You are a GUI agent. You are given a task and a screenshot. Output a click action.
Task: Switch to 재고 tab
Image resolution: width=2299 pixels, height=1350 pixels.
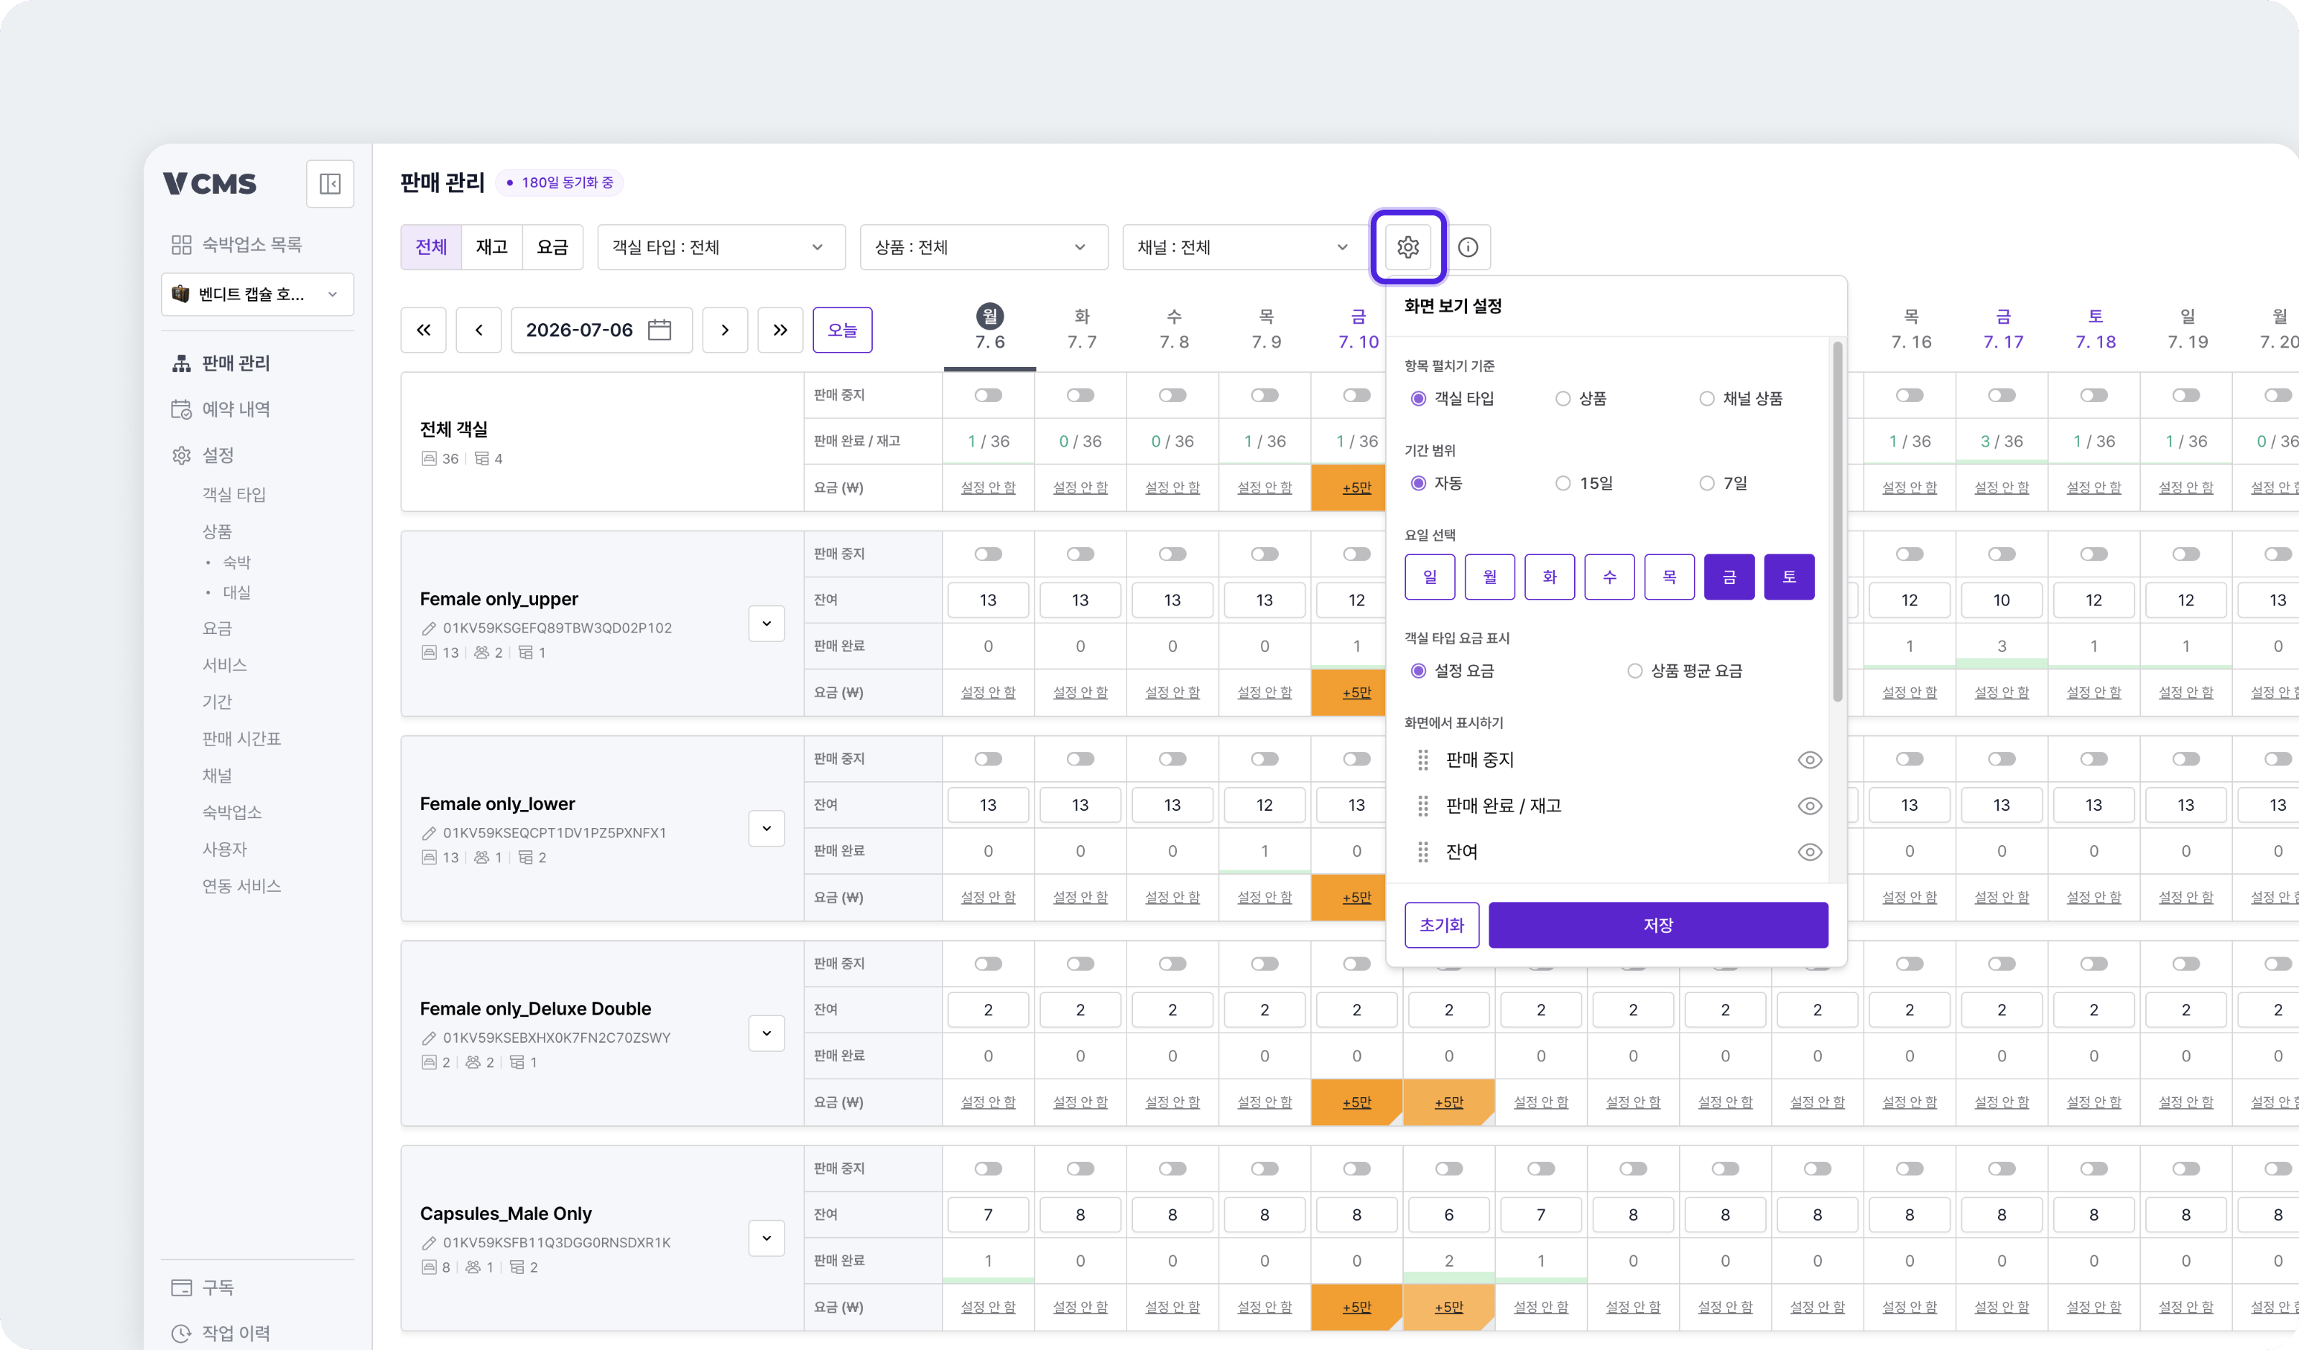tap(491, 247)
